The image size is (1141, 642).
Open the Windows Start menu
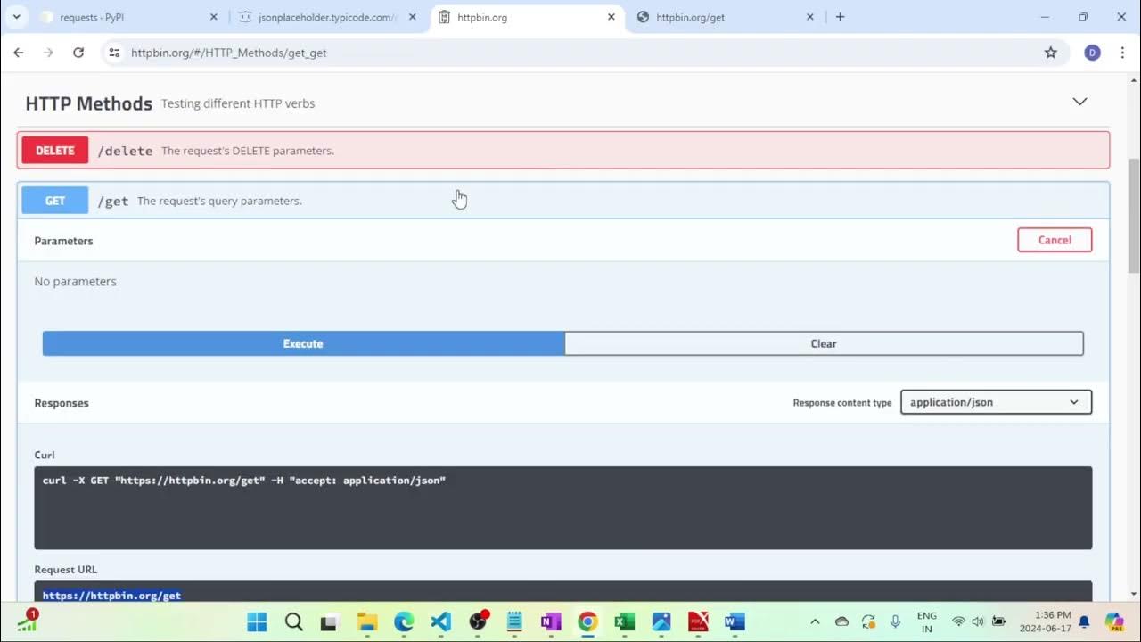click(257, 621)
